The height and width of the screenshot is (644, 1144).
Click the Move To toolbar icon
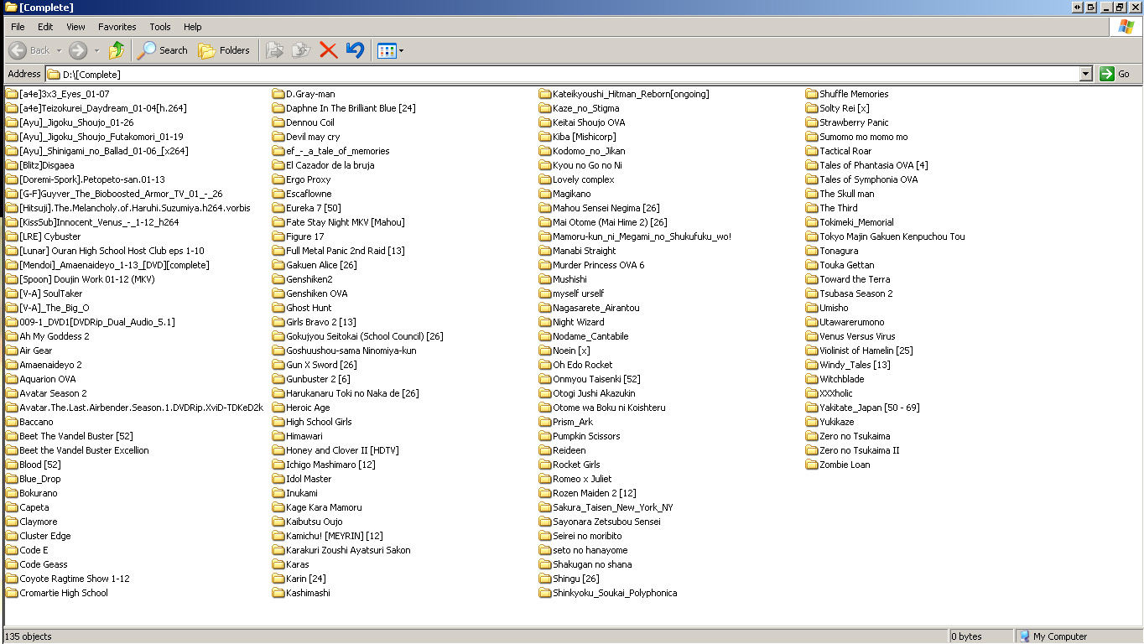(274, 50)
